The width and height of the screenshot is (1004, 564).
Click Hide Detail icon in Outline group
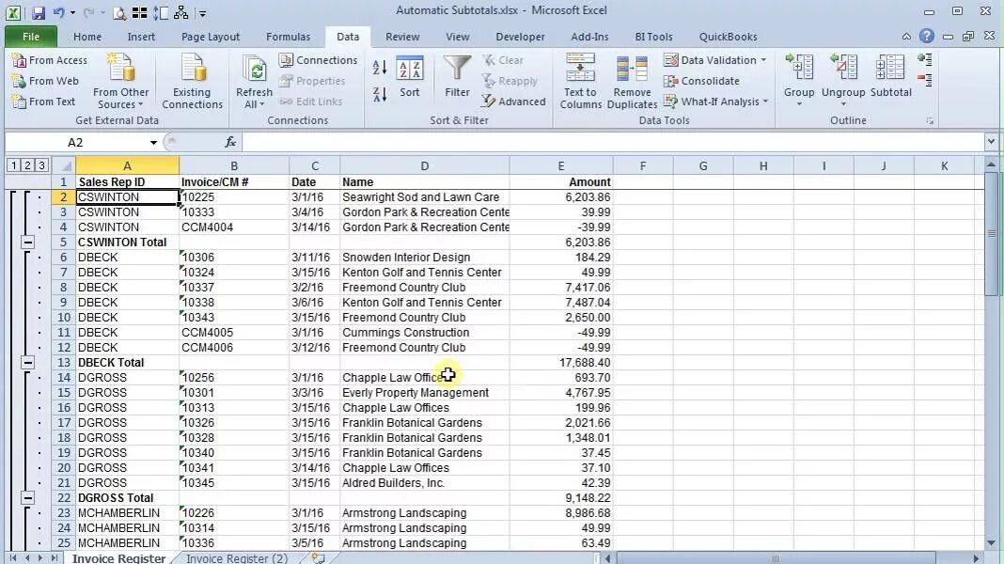[x=925, y=80]
